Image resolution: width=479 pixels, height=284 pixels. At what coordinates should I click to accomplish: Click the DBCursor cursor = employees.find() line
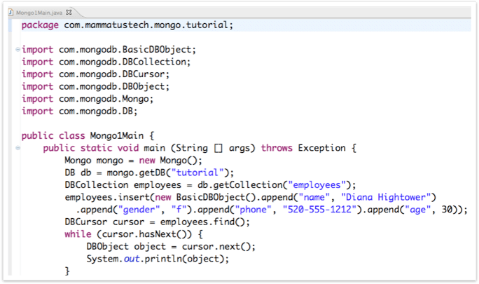pyautogui.click(x=158, y=222)
